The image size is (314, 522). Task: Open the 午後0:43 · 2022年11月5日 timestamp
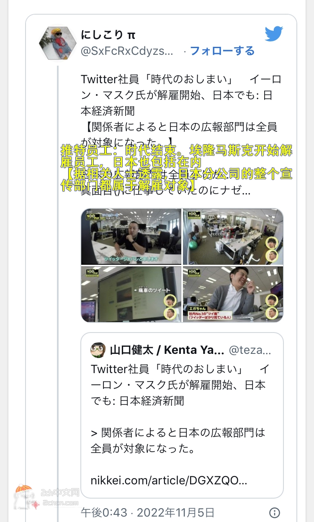point(147,512)
